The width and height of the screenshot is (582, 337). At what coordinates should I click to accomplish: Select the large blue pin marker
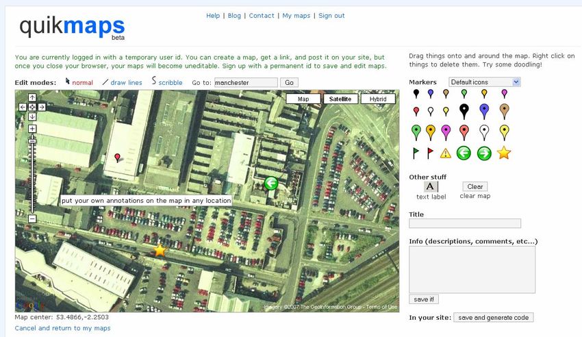[484, 111]
